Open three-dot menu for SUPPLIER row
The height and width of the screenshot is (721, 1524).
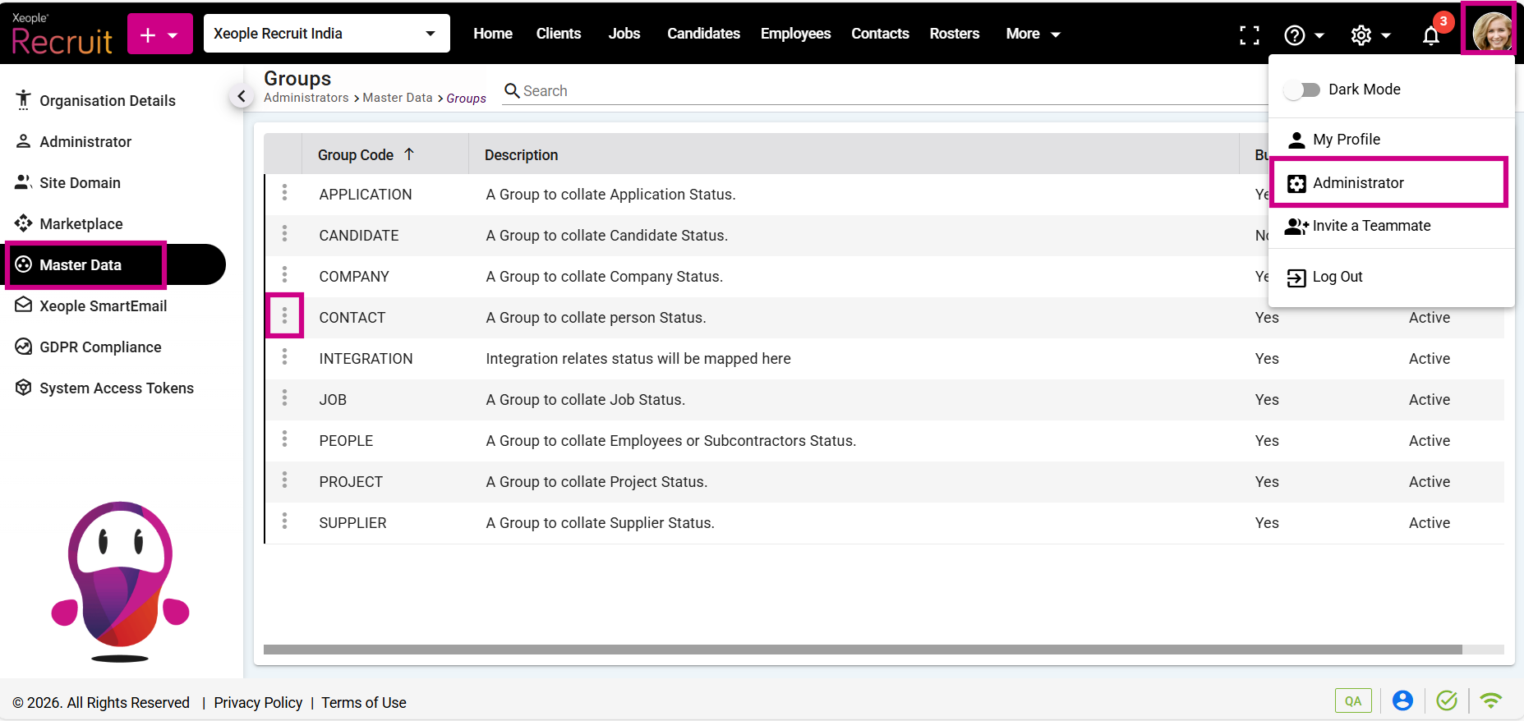tap(285, 521)
